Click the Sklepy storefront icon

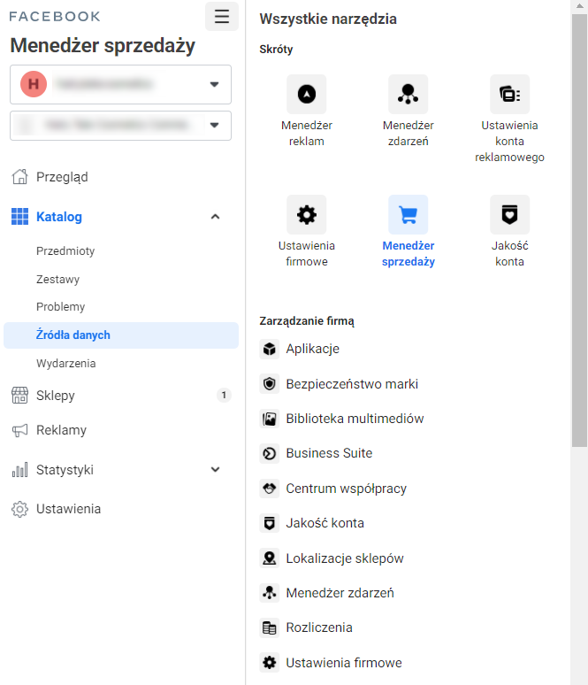[19, 396]
